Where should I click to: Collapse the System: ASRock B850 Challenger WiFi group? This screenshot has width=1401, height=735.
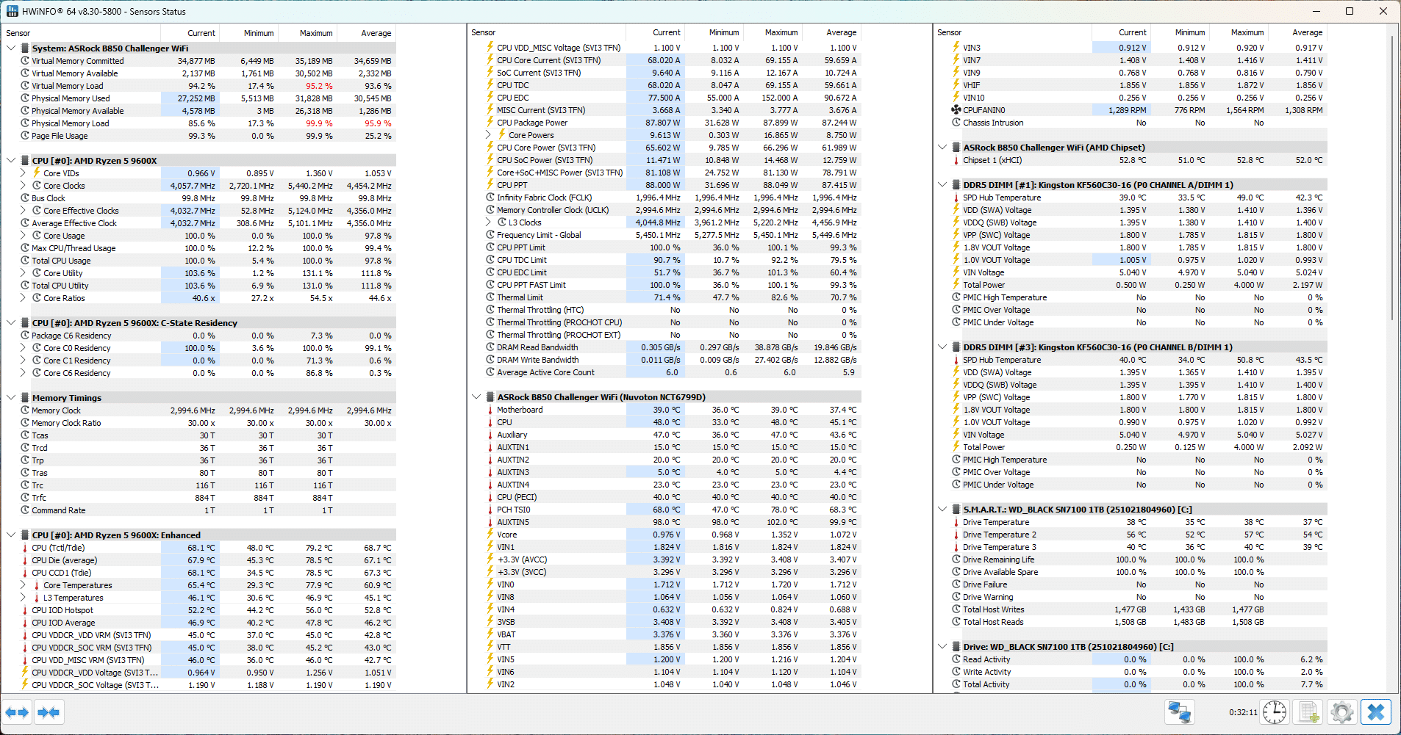pyautogui.click(x=11, y=48)
